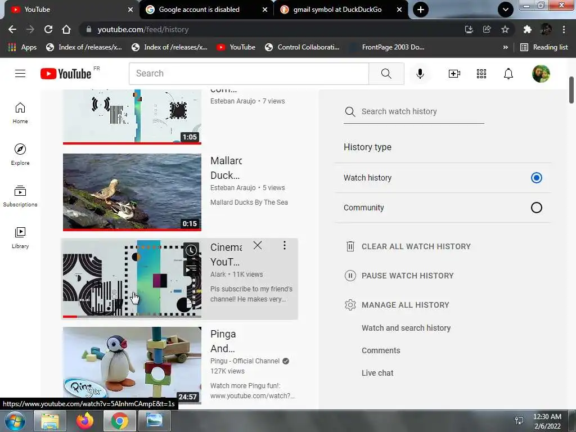Viewport: 576px width, 432px height.
Task: Select the Community radio button
Action: click(536, 208)
